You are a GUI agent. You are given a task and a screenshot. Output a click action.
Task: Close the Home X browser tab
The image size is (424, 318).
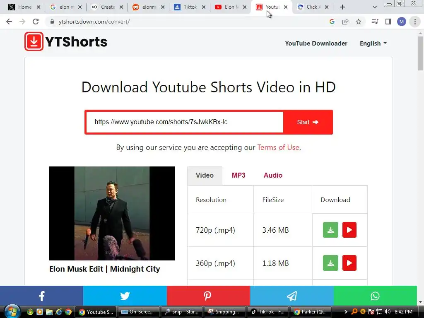point(39,7)
